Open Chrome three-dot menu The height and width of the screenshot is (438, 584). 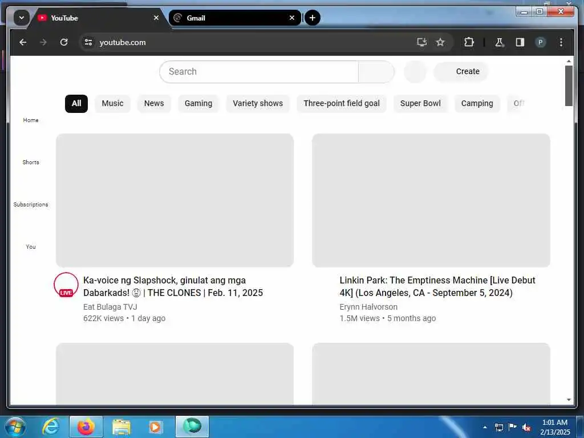pyautogui.click(x=561, y=42)
